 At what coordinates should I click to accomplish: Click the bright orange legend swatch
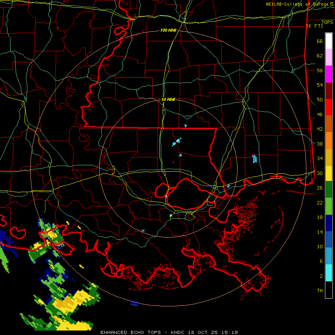click(329, 141)
